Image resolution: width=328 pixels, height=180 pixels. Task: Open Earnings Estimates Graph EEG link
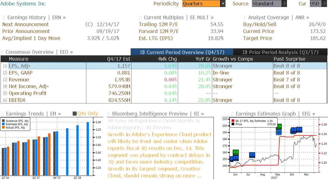(x=275, y=114)
